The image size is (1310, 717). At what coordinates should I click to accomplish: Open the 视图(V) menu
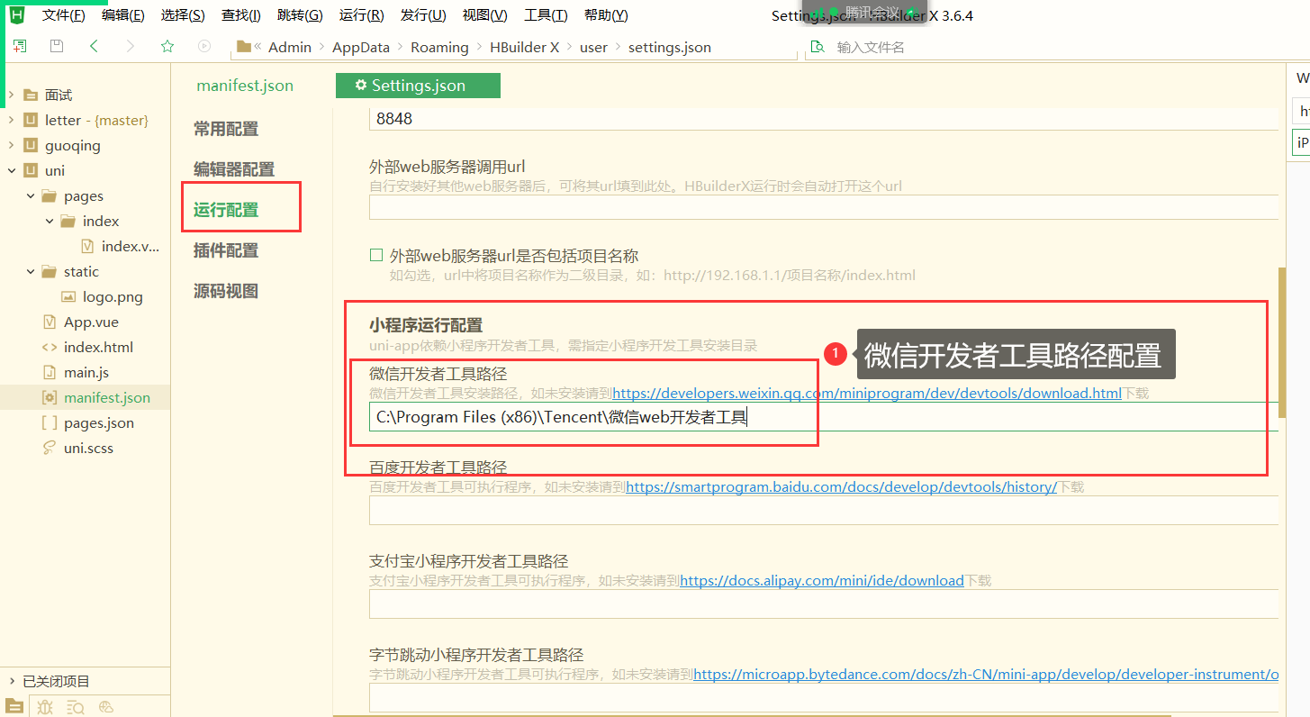pyautogui.click(x=484, y=15)
